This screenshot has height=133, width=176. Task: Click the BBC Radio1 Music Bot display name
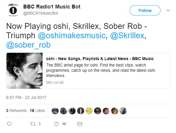click(x=52, y=7)
